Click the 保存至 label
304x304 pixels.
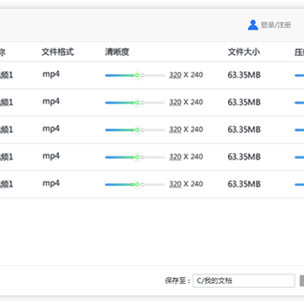pos(178,280)
